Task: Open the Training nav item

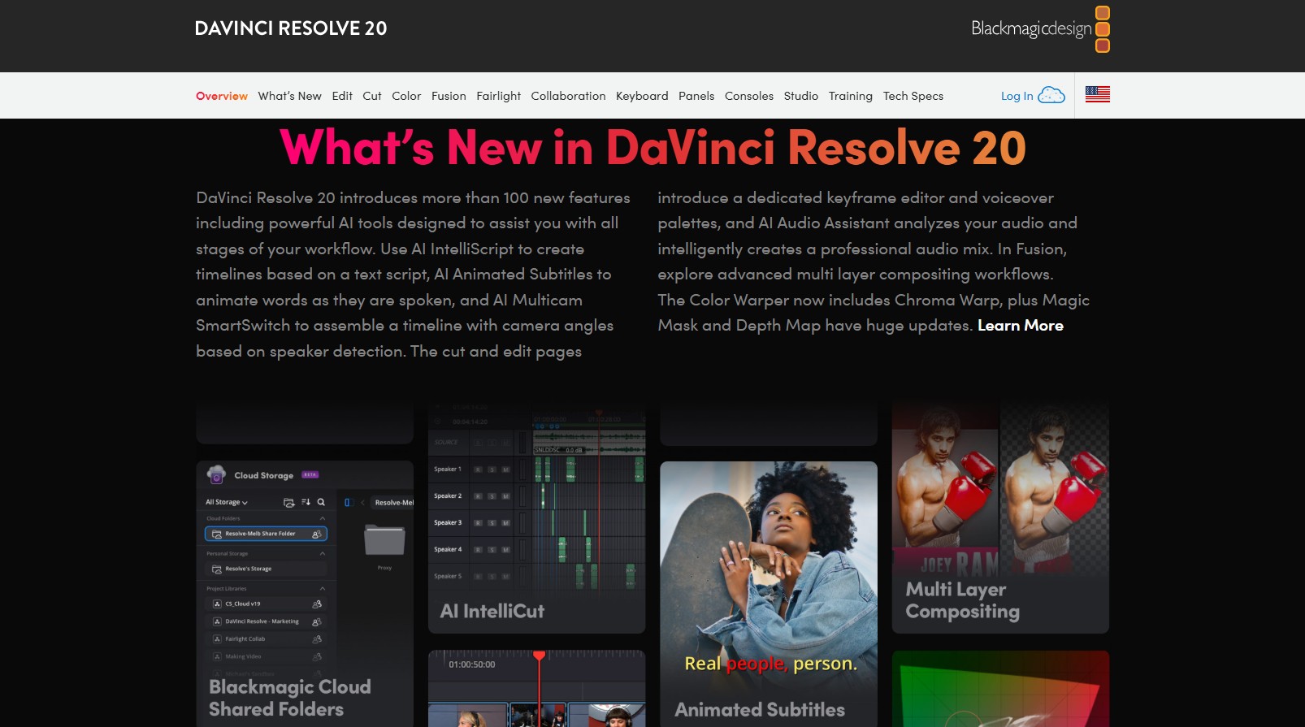Action: tap(851, 96)
